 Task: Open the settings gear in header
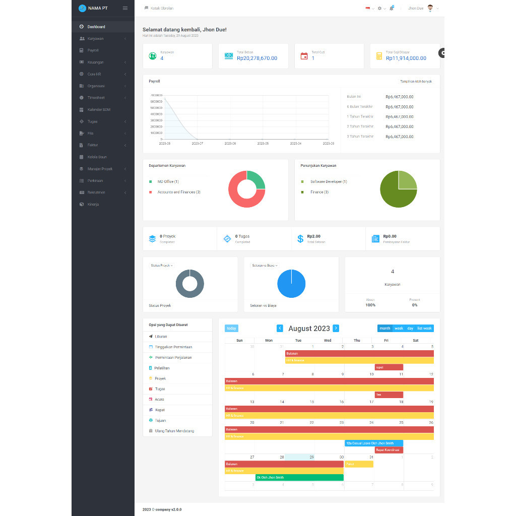click(379, 8)
